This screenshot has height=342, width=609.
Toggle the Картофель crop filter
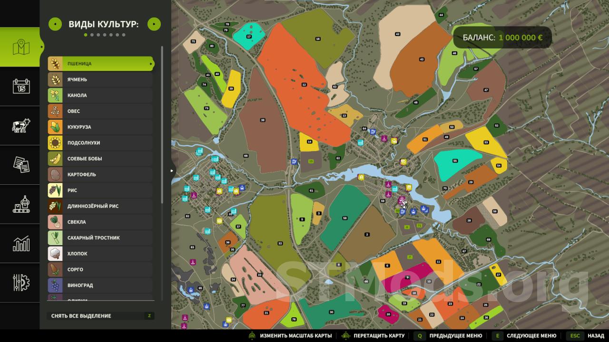coord(100,174)
